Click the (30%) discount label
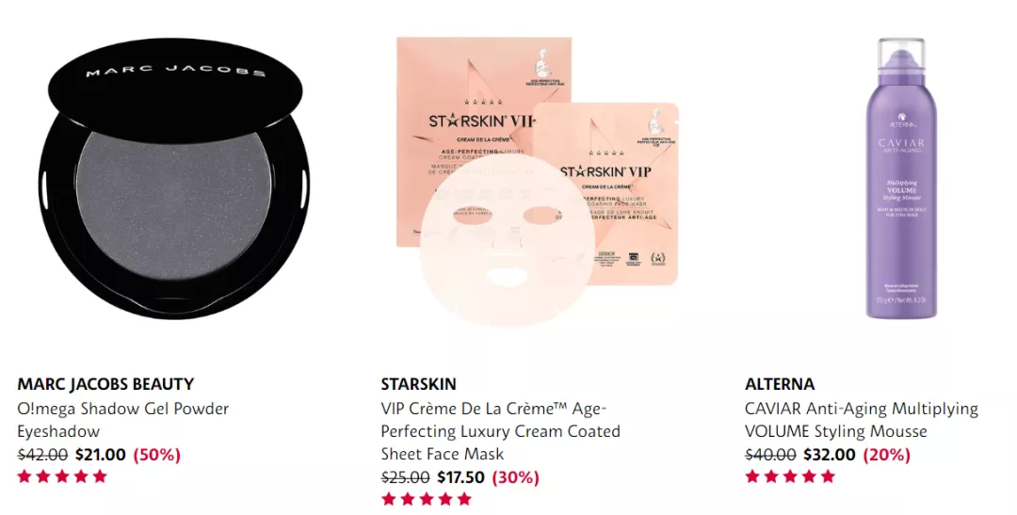The height and width of the screenshot is (515, 1017). point(516,477)
